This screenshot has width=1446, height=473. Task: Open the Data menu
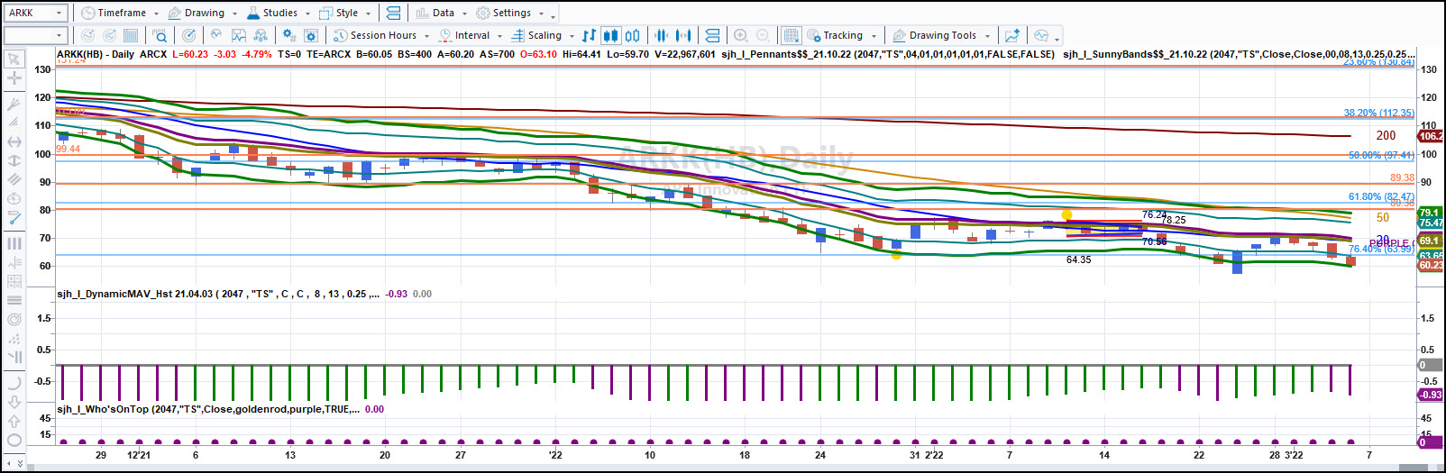pos(442,13)
